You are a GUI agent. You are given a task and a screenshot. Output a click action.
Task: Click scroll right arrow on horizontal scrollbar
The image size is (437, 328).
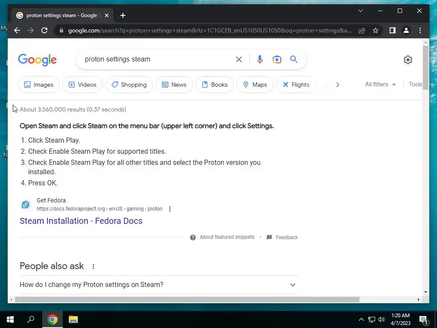418,299
